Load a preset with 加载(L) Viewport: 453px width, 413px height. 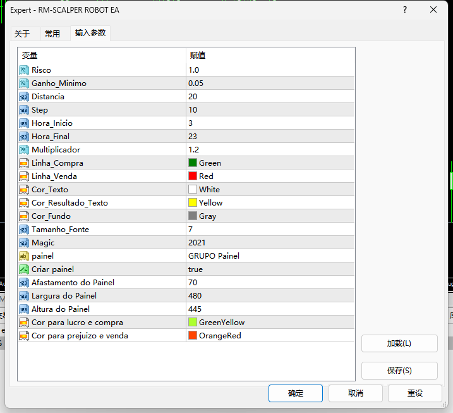click(x=399, y=343)
